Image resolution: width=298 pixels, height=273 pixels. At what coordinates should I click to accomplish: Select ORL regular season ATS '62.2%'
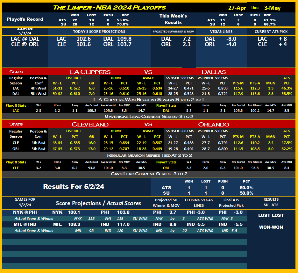pos(287,149)
